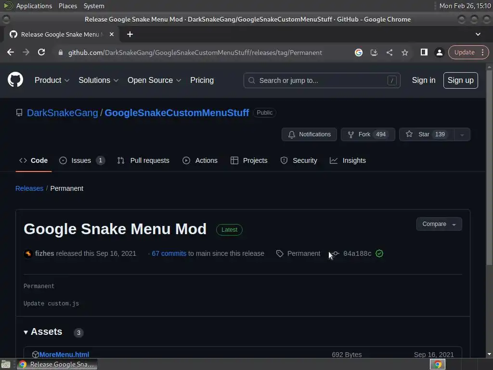The image size is (493, 370).
Task: Click the slash shortcut key in search
Action: (x=392, y=80)
